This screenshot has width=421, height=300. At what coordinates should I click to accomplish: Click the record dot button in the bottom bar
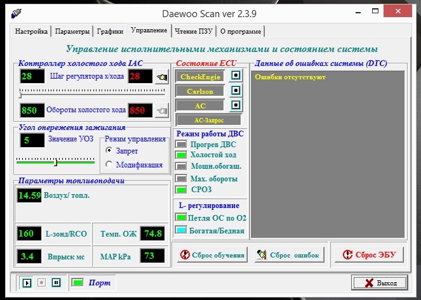pyautogui.click(x=41, y=282)
